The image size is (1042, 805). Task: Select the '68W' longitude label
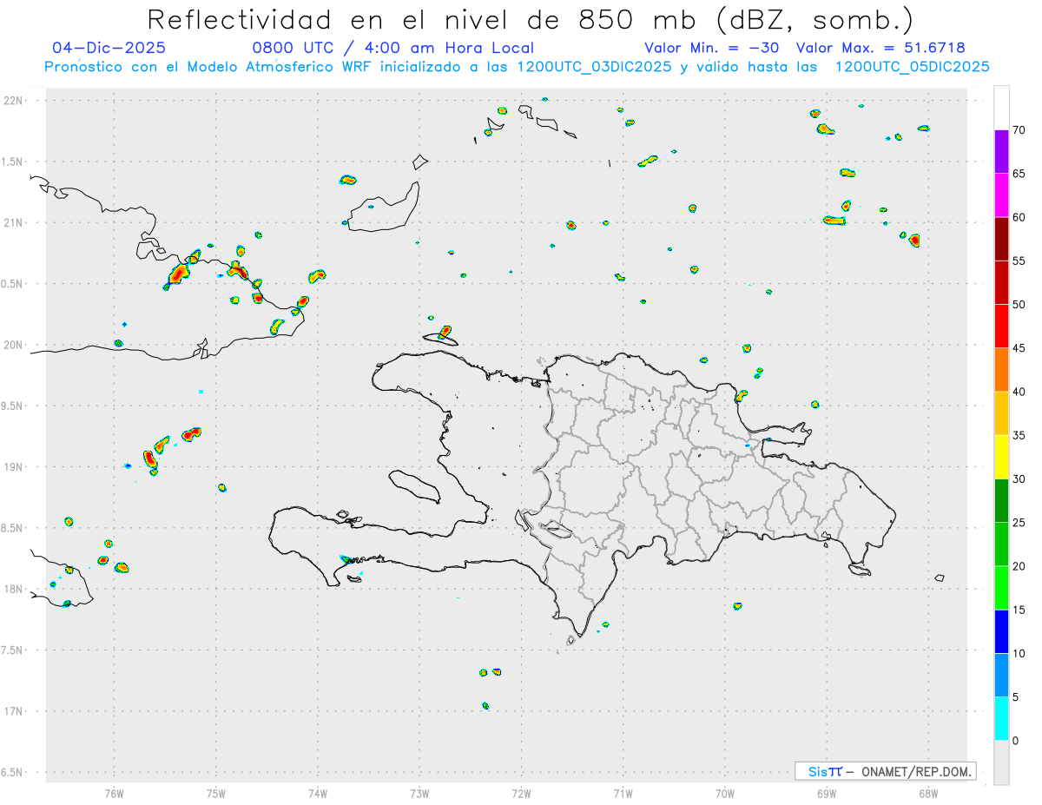928,794
